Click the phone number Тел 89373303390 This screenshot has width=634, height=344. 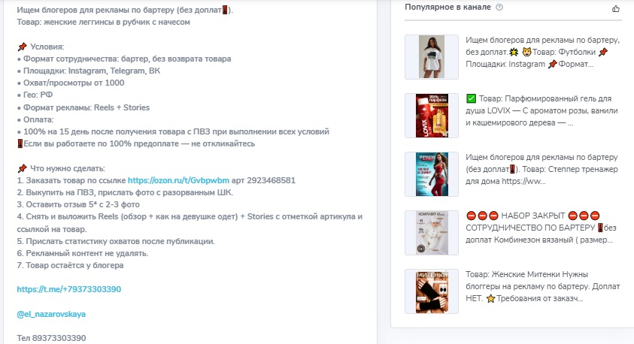point(51,338)
